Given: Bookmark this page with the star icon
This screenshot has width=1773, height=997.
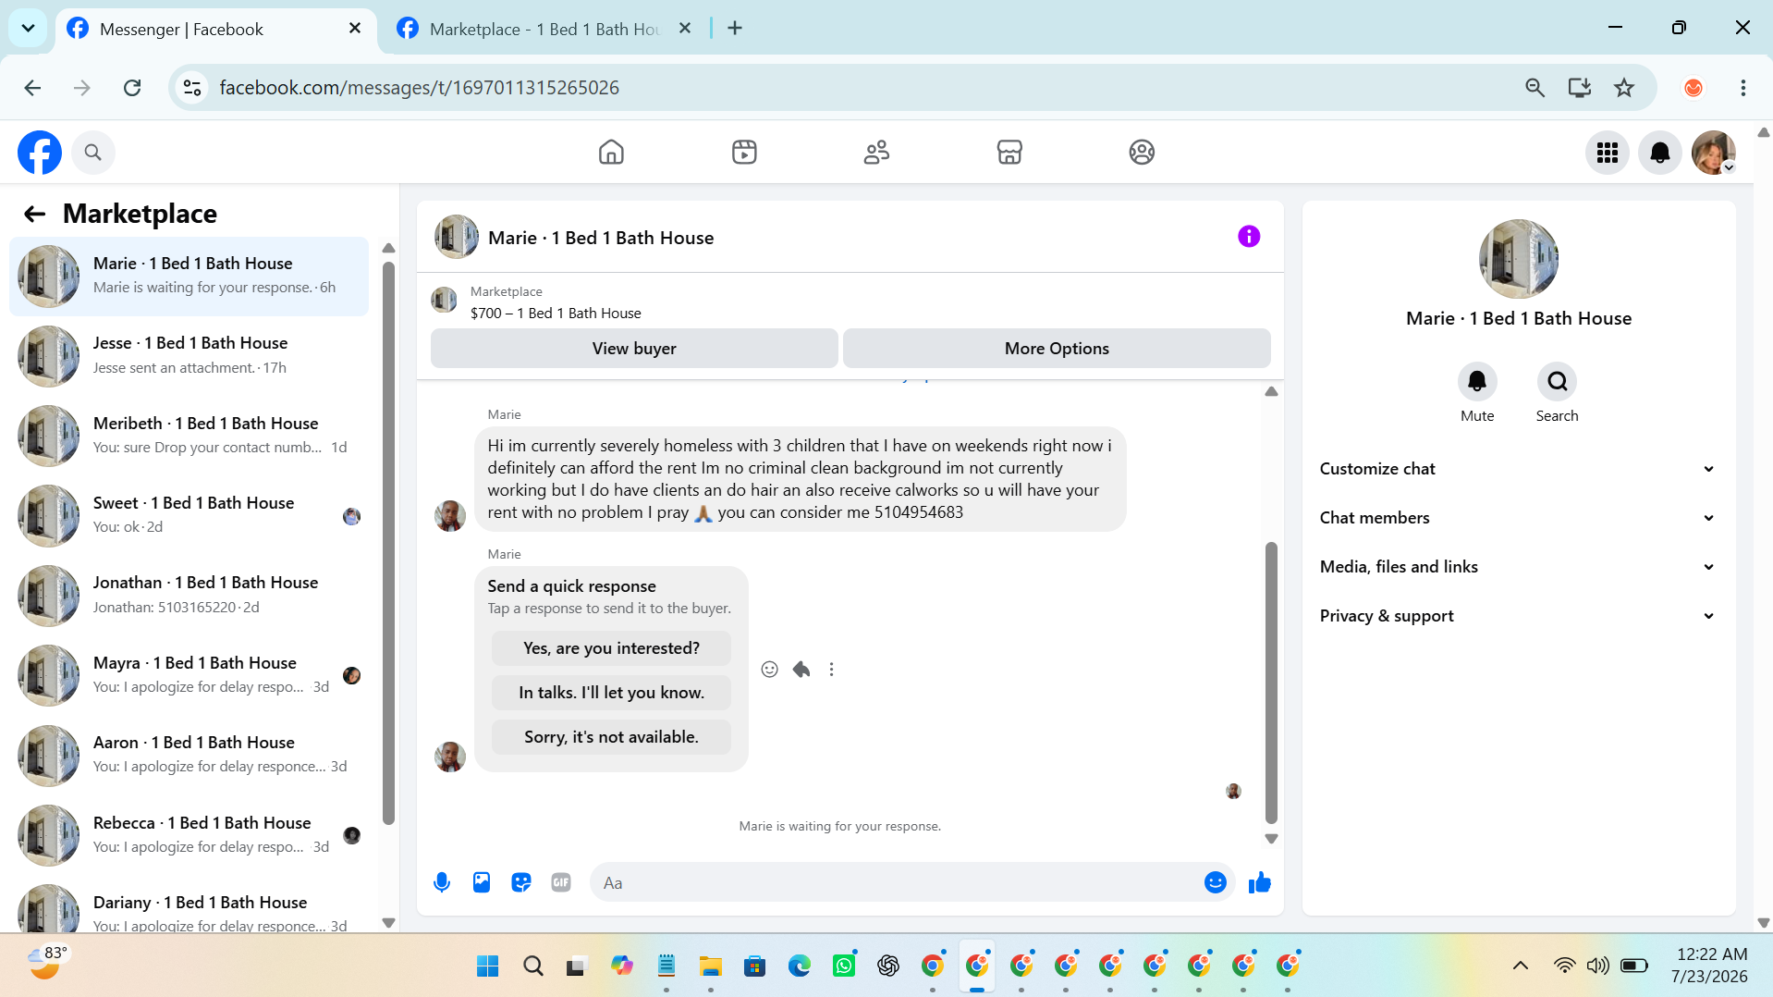Looking at the screenshot, I should click(x=1624, y=88).
